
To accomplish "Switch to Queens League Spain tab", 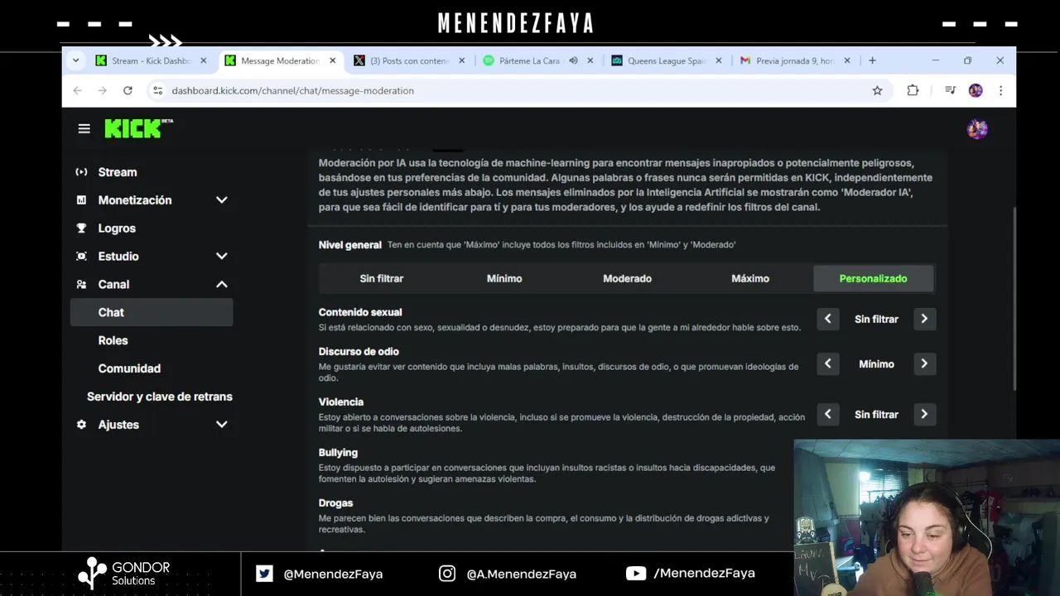I will (x=666, y=60).
